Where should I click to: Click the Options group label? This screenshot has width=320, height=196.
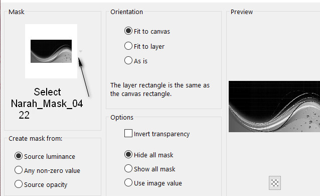click(122, 118)
